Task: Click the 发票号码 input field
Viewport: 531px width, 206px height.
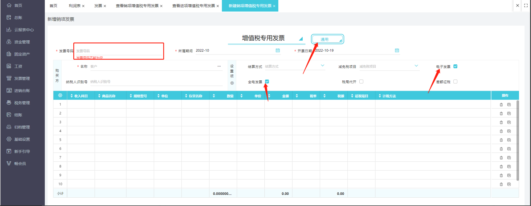Action: point(119,51)
